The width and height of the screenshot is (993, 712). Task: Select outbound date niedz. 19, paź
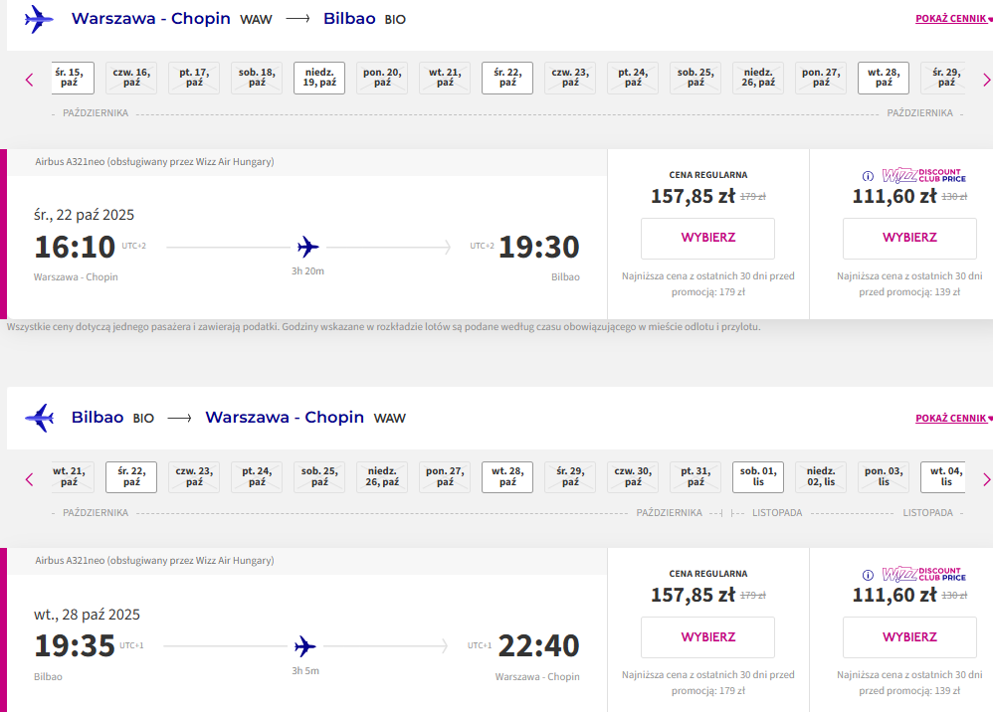pos(319,78)
